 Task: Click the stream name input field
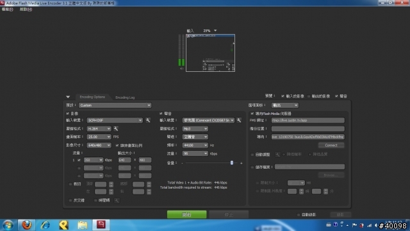click(x=307, y=137)
